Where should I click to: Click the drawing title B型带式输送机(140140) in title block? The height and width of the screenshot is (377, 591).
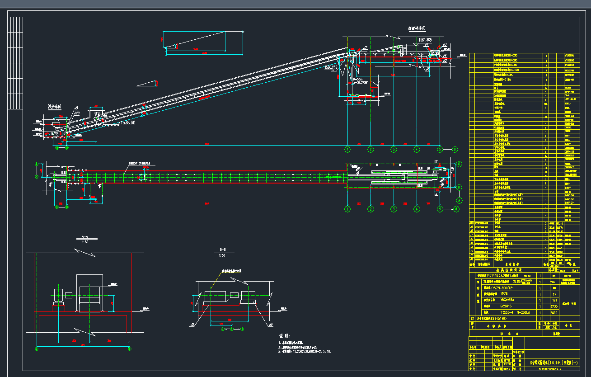tap(553, 362)
